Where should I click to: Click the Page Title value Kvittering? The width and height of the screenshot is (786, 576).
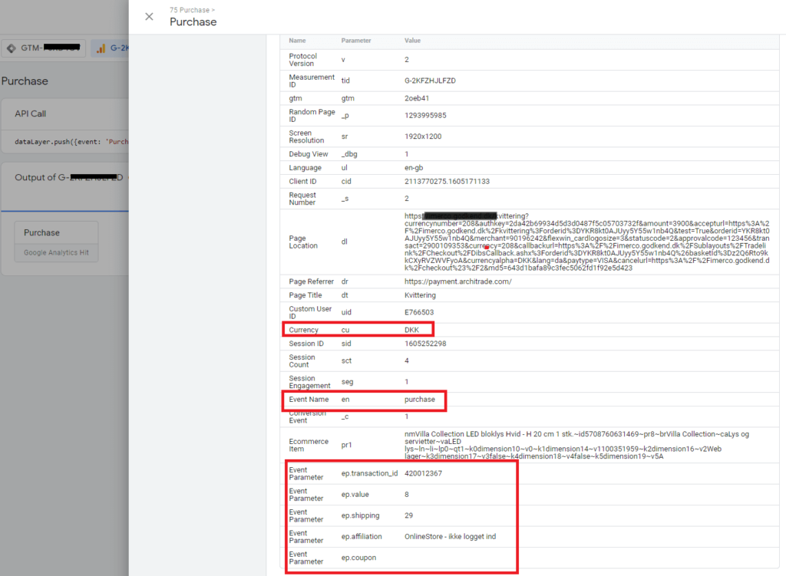click(420, 295)
